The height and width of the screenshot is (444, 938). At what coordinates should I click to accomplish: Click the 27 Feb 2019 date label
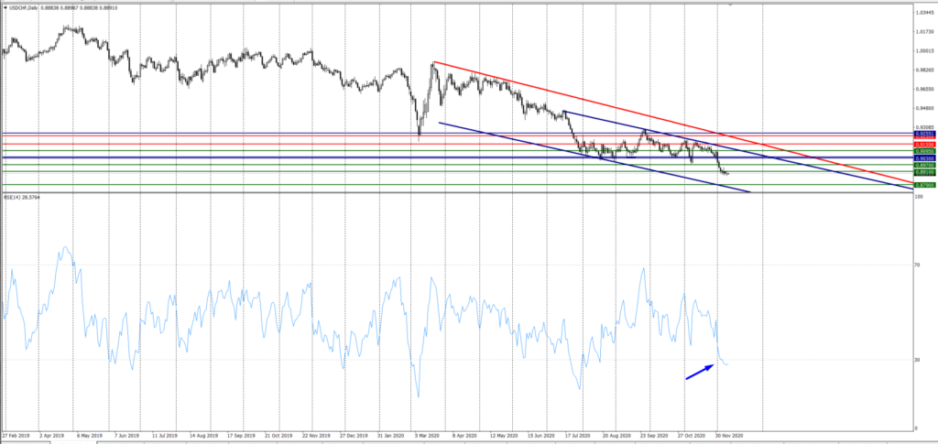pos(16,437)
